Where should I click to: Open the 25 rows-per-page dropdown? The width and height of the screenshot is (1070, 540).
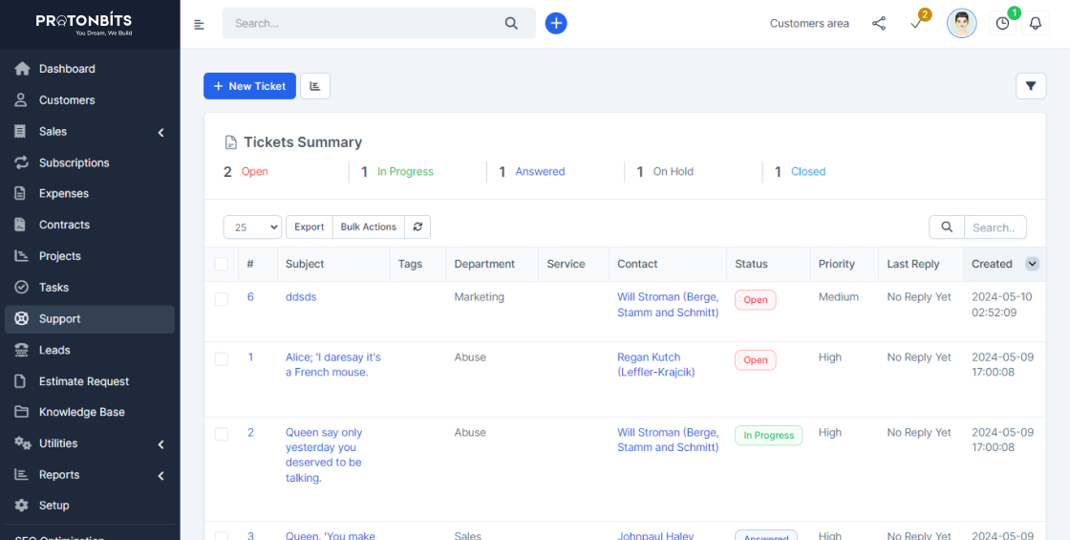252,227
